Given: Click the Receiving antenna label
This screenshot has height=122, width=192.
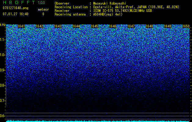Looking at the screenshot, I should point(70,14).
